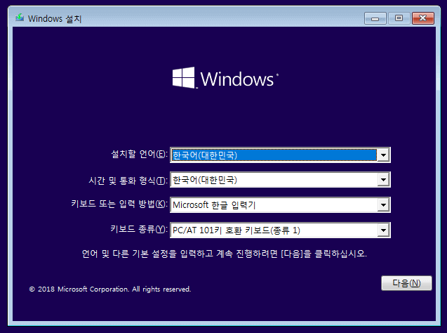Click the 설치할 언어(E) label

(x=139, y=155)
